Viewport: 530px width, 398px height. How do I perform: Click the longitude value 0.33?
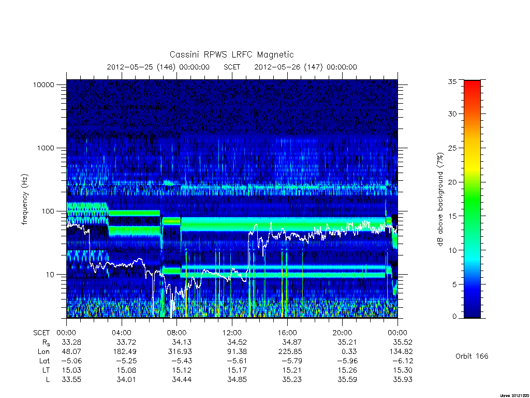[x=349, y=352]
